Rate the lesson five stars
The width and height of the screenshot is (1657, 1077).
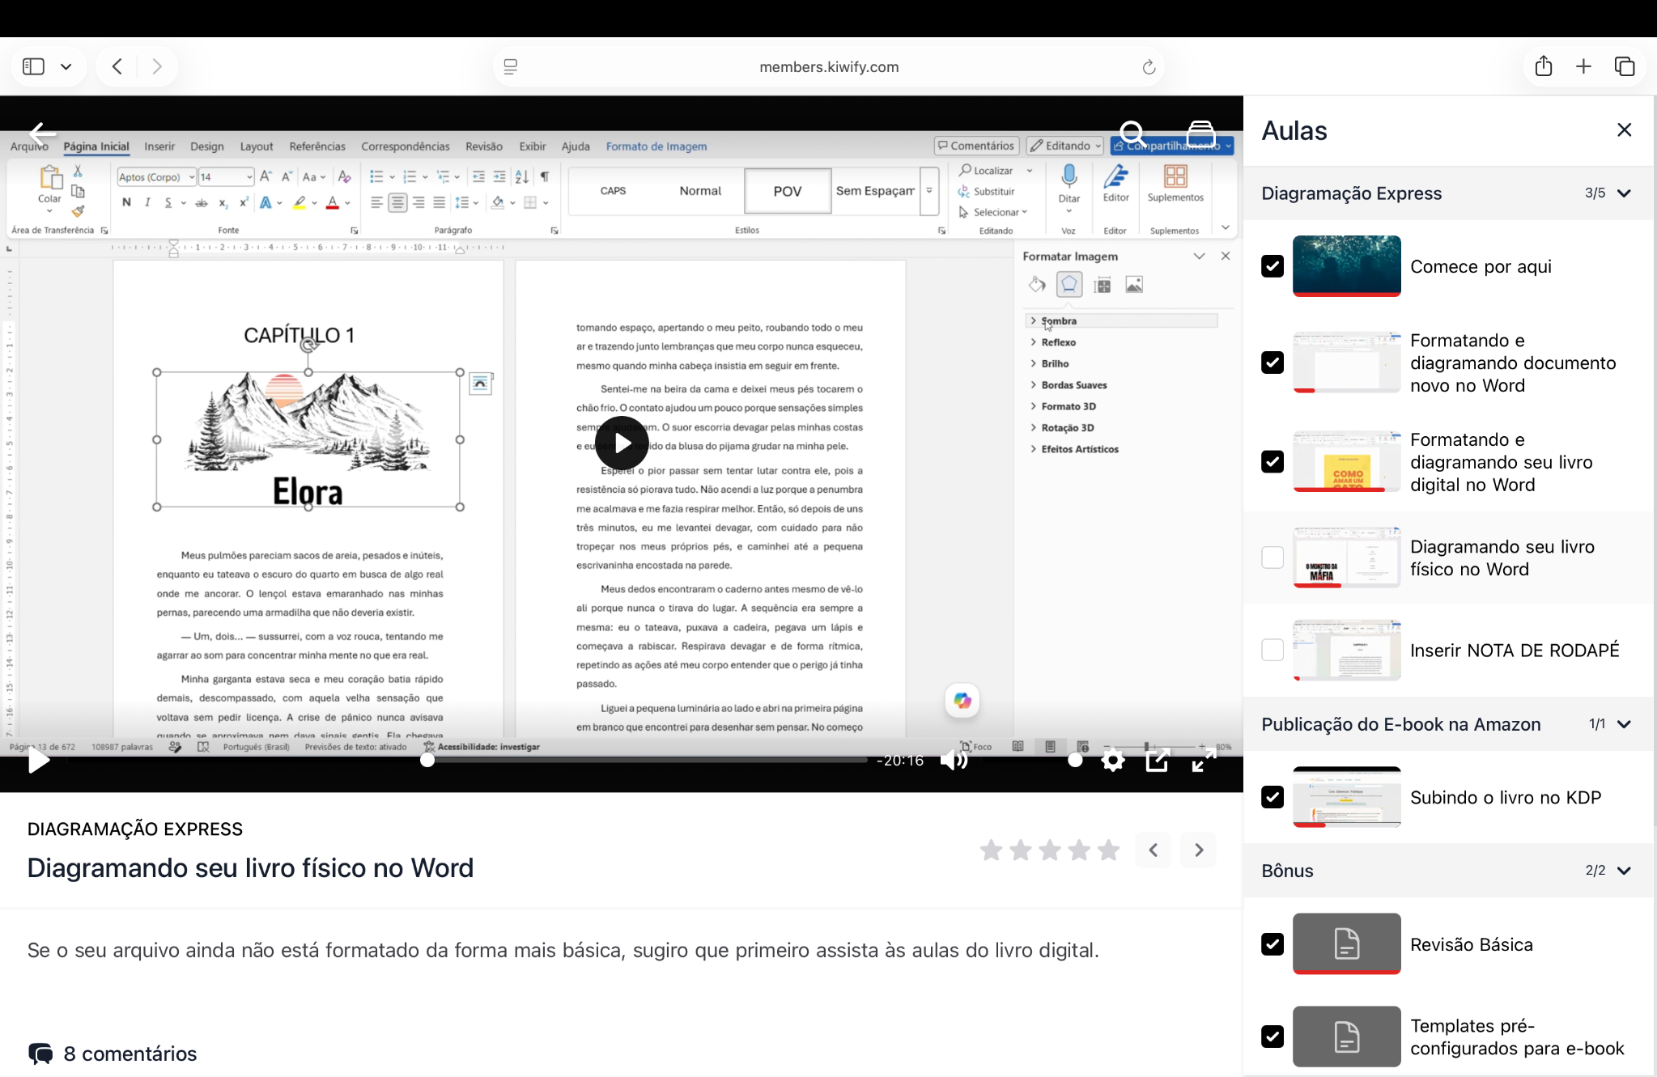pos(1108,850)
